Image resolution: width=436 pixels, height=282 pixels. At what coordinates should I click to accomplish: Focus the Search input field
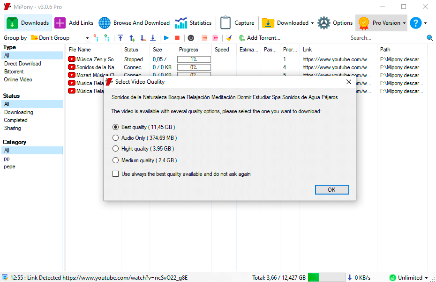386,38
